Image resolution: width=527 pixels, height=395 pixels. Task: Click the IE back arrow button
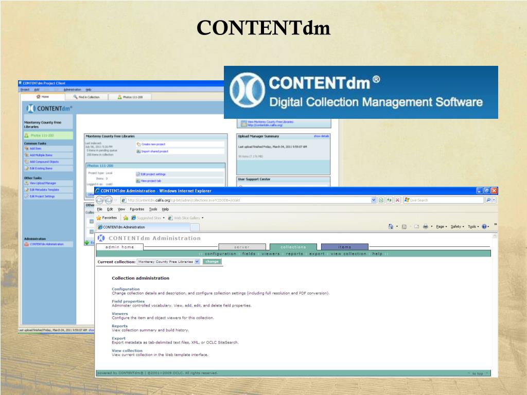tap(100, 200)
